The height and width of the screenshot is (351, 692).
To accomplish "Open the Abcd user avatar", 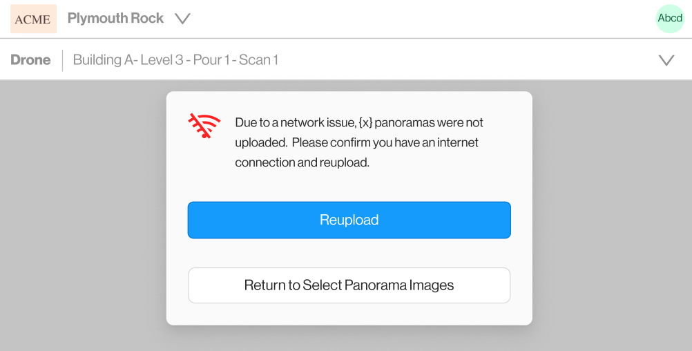I will (x=669, y=19).
